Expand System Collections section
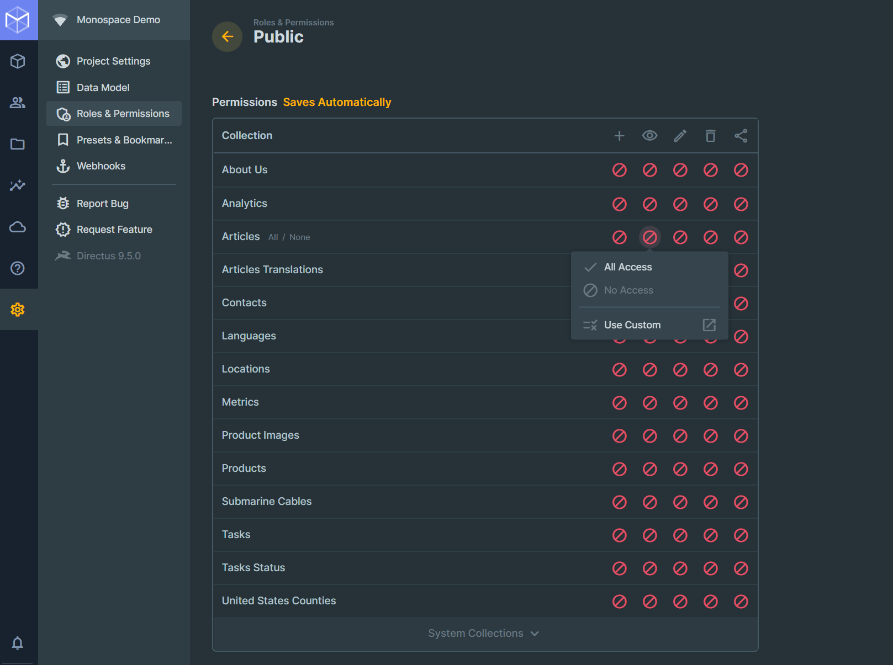The width and height of the screenshot is (893, 665). (483, 634)
